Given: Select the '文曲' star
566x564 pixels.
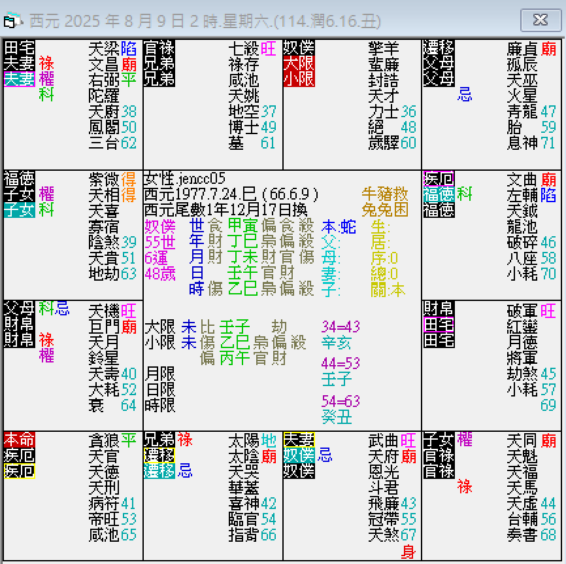Looking at the screenshot, I should coord(522,179).
